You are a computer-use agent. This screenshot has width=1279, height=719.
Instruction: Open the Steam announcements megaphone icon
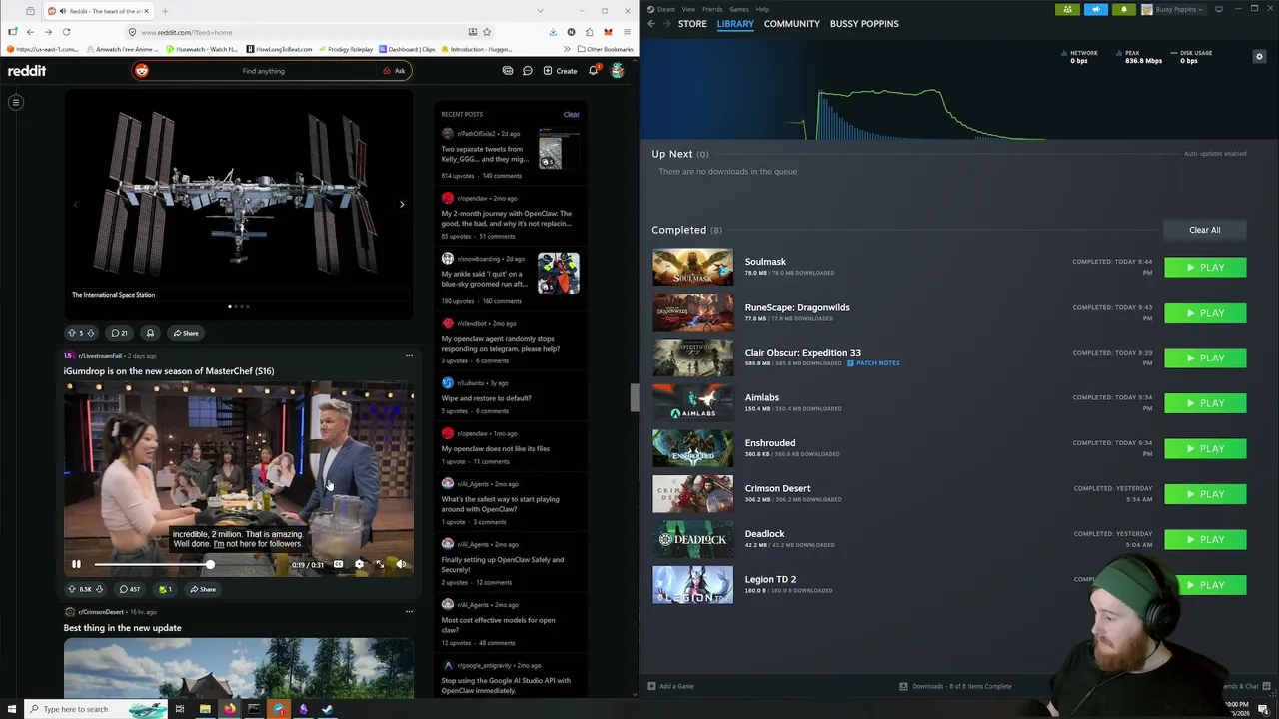click(x=1096, y=9)
